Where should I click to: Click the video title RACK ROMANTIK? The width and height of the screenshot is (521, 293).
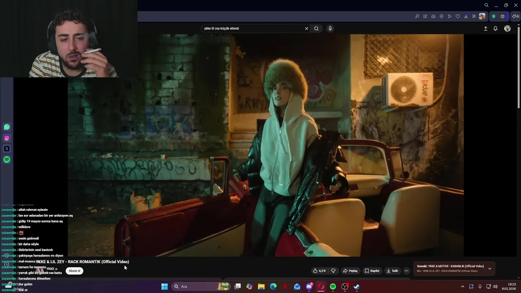[x=83, y=262]
